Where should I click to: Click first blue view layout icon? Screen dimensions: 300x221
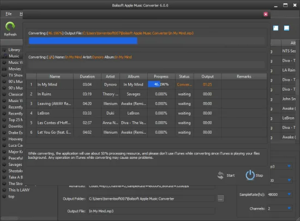[275, 28]
